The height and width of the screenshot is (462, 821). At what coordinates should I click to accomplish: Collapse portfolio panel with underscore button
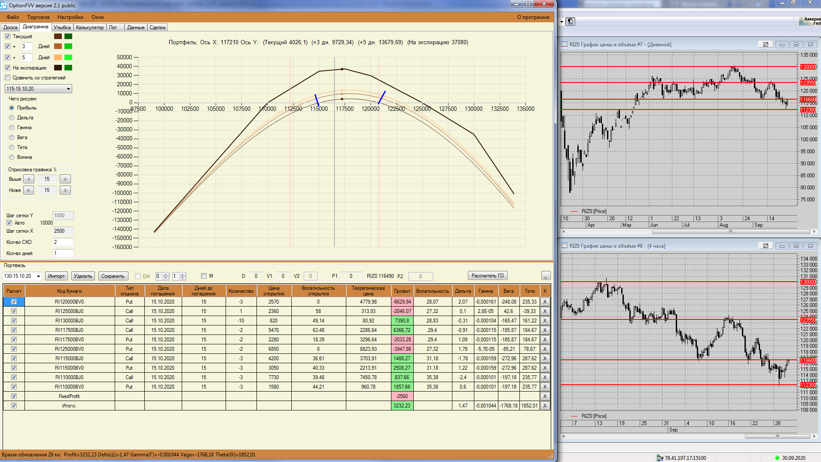tap(546, 276)
